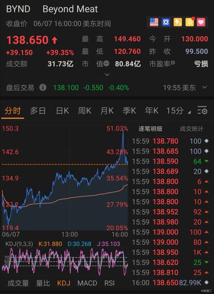Screen dimensions: 214x294
Task: Tap the day high 149.460
Action: [127, 39]
